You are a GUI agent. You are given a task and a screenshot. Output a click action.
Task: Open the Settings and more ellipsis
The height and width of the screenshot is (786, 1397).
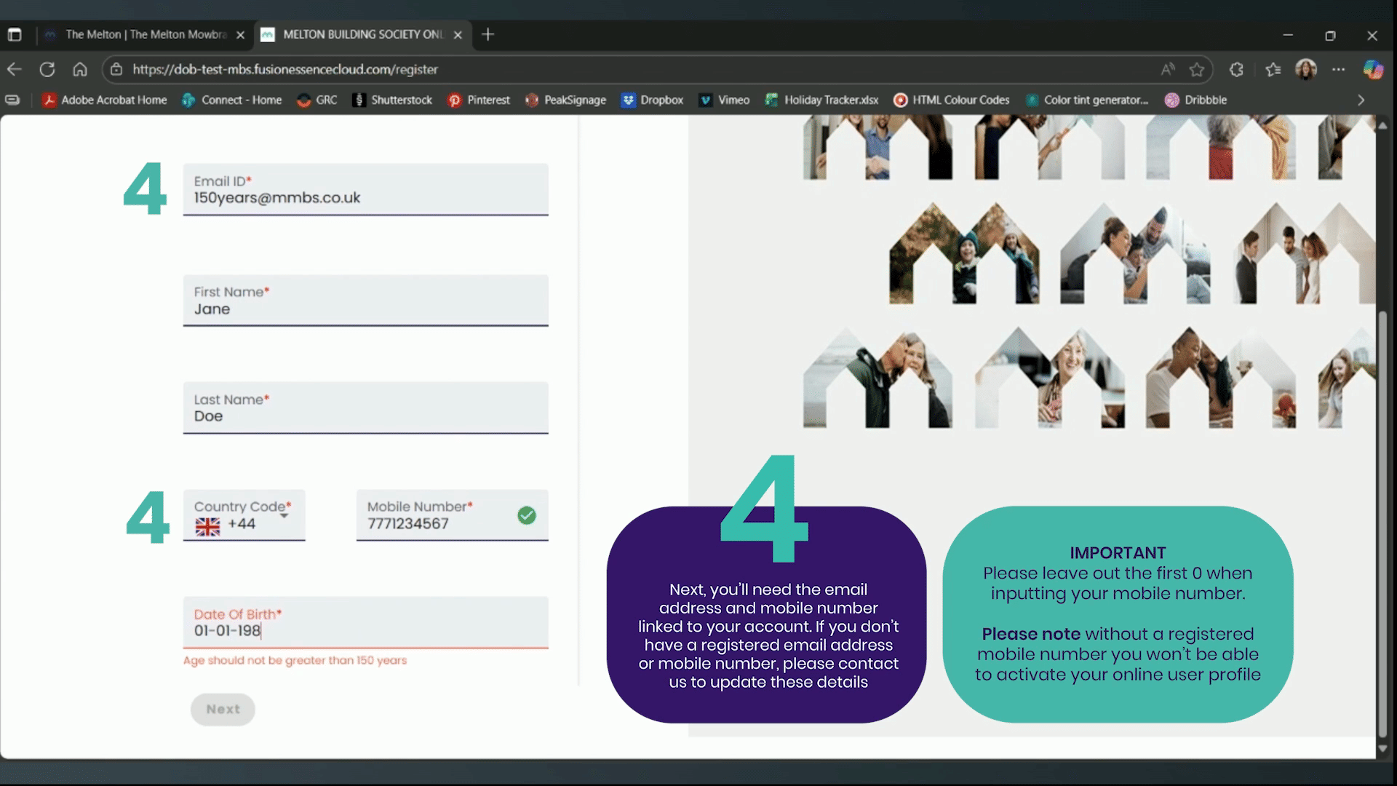point(1339,69)
